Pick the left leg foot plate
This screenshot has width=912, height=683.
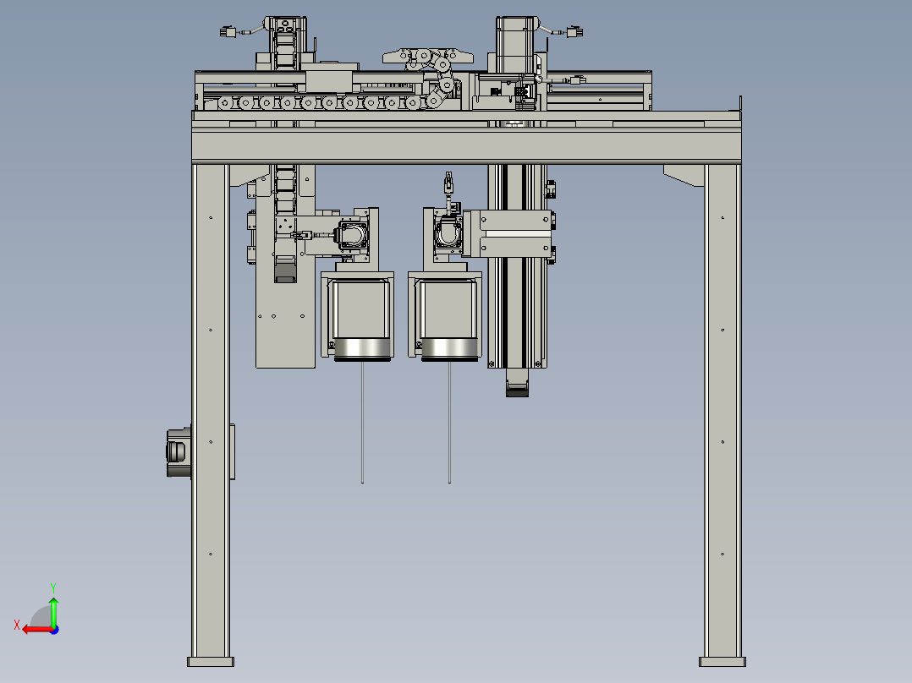tap(211, 662)
